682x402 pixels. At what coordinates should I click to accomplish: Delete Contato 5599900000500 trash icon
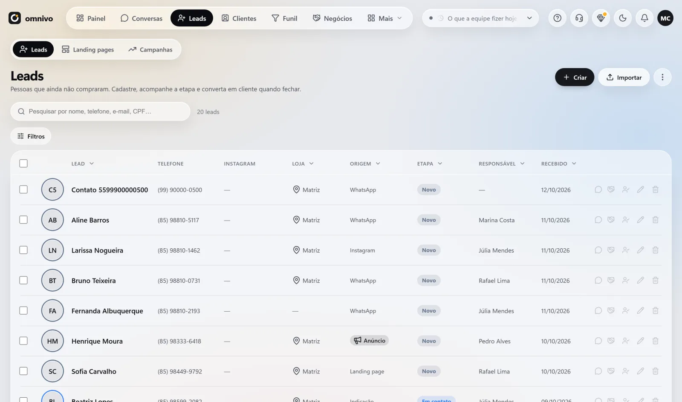click(x=655, y=190)
